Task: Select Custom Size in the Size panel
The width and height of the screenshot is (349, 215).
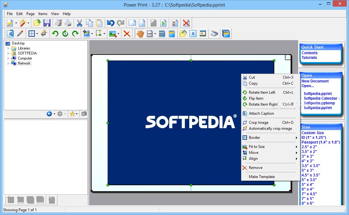Action: point(313,133)
